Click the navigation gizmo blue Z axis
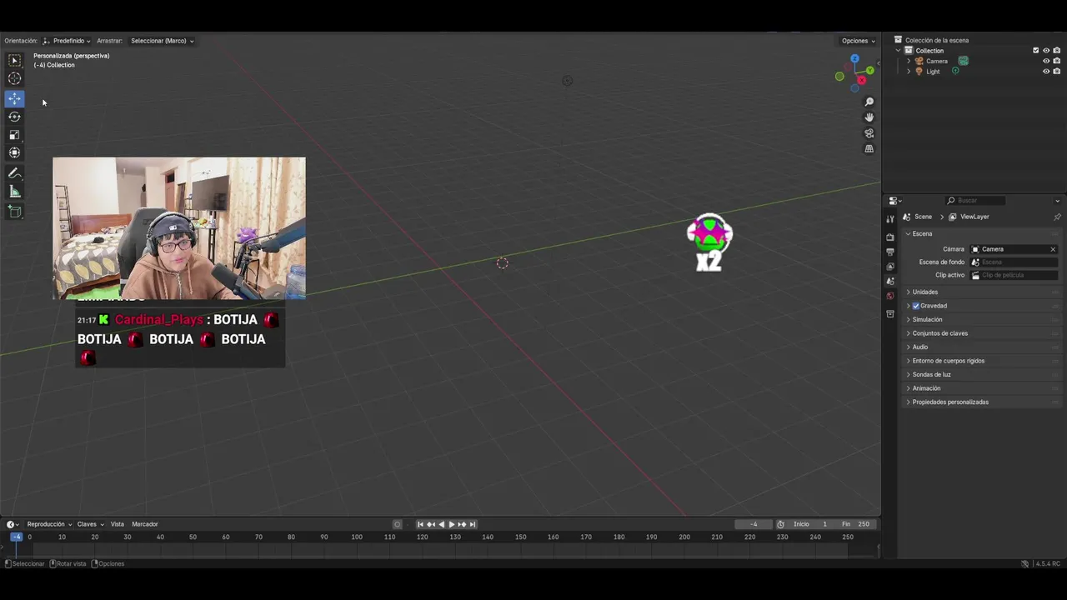1067x600 pixels. coord(854,59)
